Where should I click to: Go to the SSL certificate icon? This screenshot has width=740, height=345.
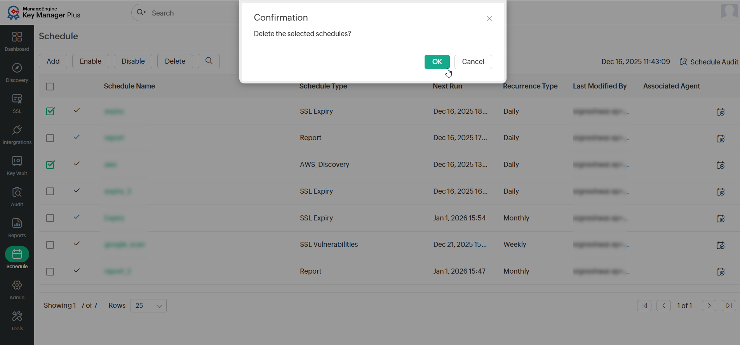tap(17, 99)
